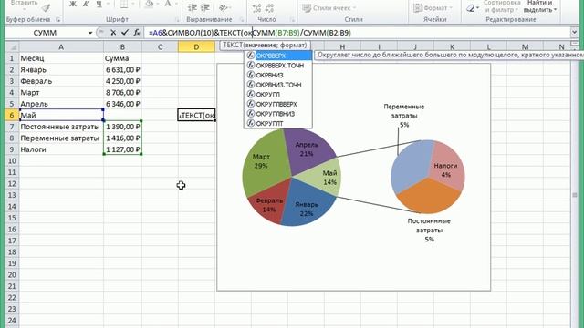This screenshot has width=584, height=328.
Task: Expand the formula bar with the chevron
Action: click(x=574, y=33)
